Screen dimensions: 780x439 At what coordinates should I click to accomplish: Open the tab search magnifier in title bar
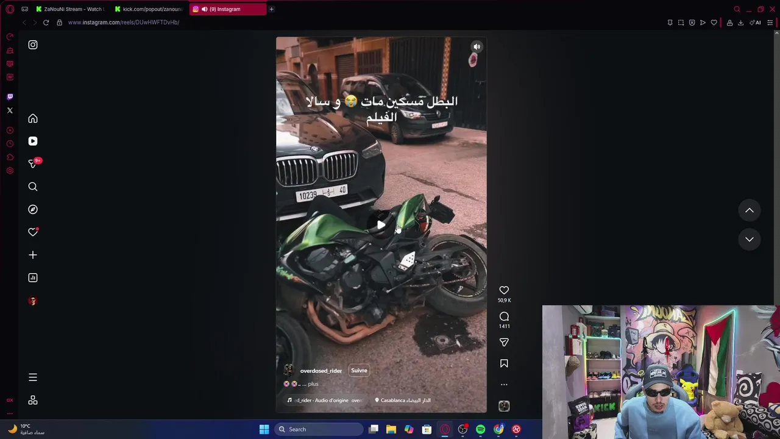(x=737, y=9)
